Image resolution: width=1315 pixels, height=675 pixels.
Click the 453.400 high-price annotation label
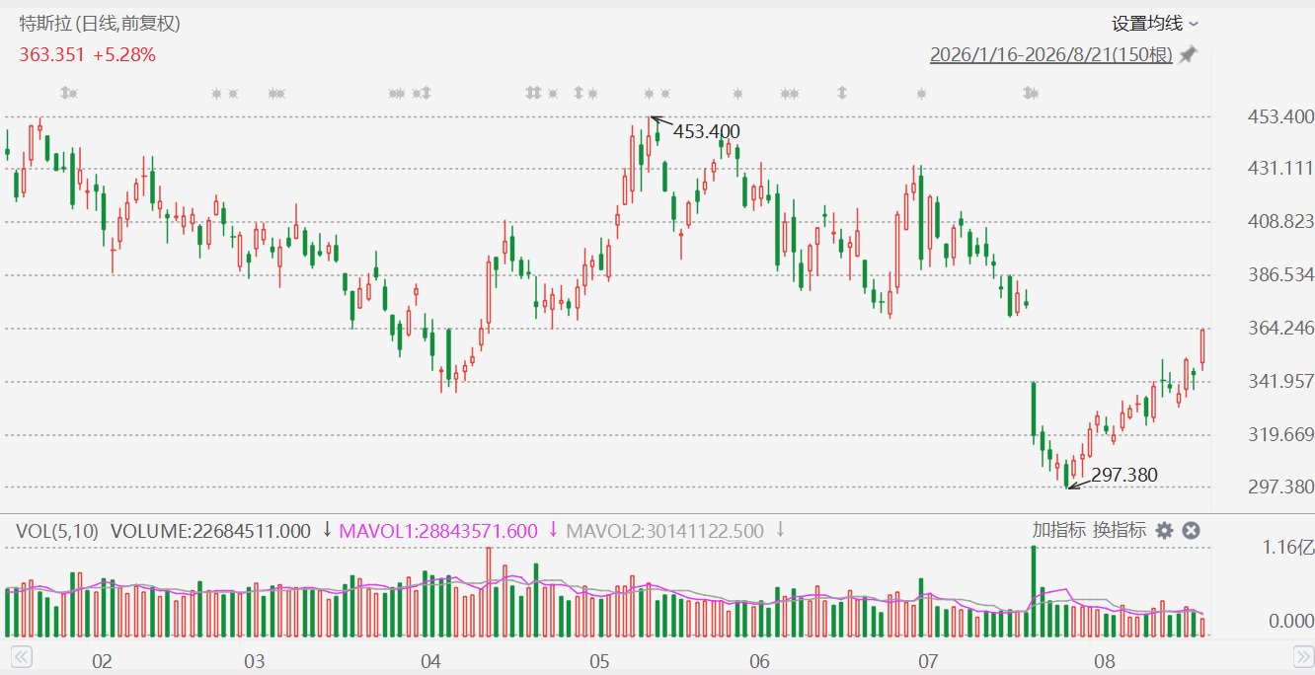707,131
